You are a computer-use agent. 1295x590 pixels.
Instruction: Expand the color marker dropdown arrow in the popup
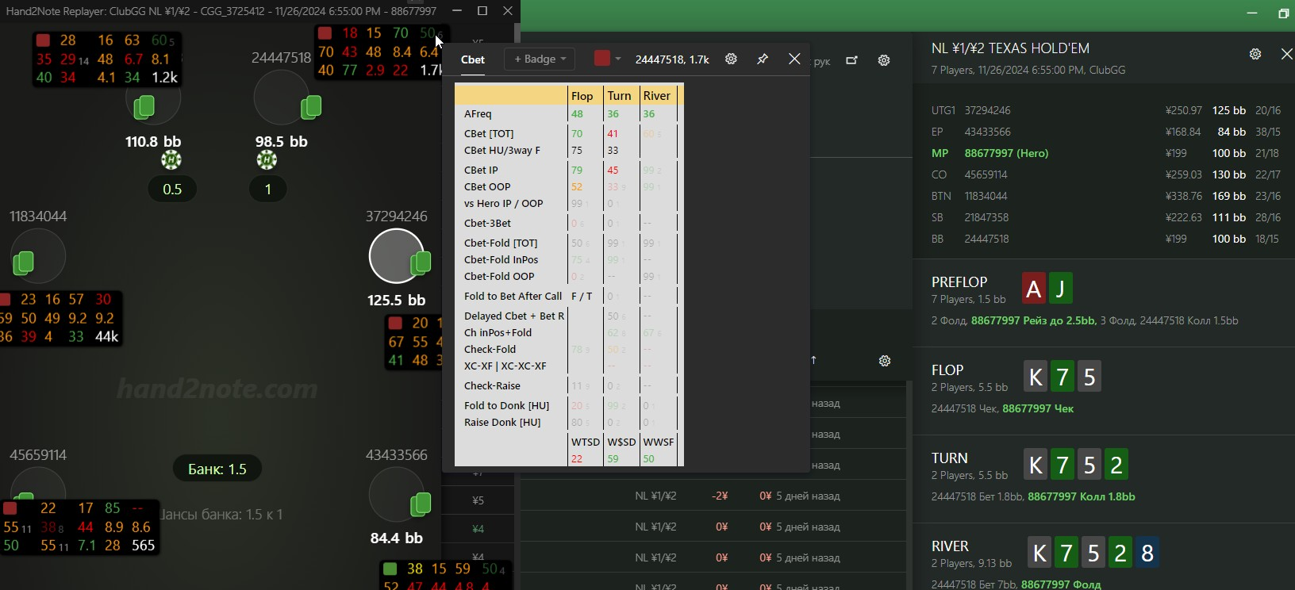coord(617,59)
